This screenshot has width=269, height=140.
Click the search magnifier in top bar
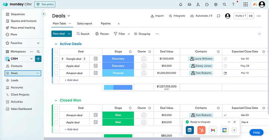click(224, 4)
